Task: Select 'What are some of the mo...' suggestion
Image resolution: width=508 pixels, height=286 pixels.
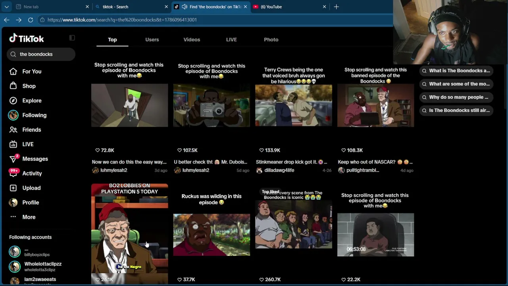Action: [x=456, y=84]
